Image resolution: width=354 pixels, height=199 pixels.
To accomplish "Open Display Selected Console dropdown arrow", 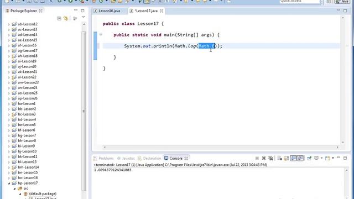I will coord(321,158).
